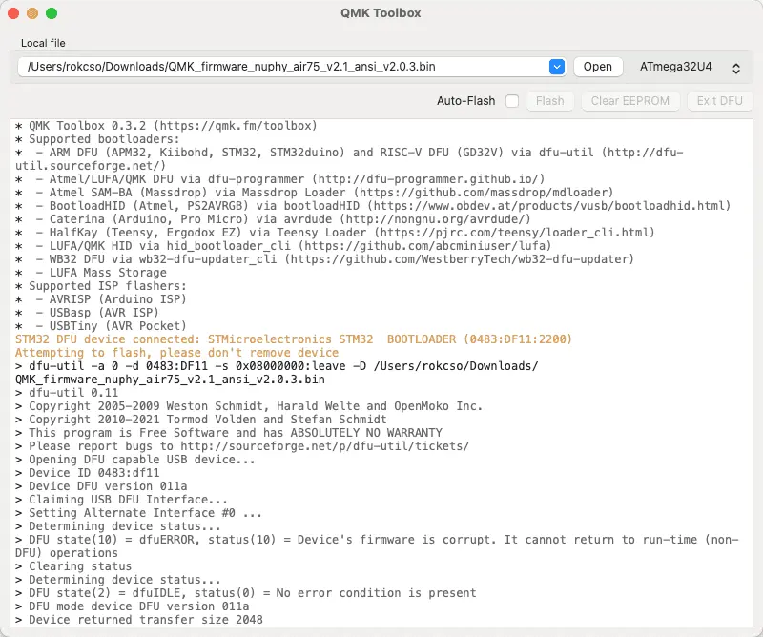Viewport: 763px width, 637px height.
Task: Click the 'BootloadHID (Atmel, PS2AVRGB)' log line
Action: 373,206
